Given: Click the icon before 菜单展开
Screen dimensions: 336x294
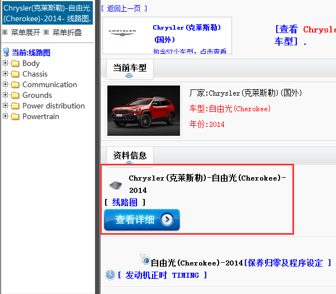Looking at the screenshot, I should tap(4, 32).
